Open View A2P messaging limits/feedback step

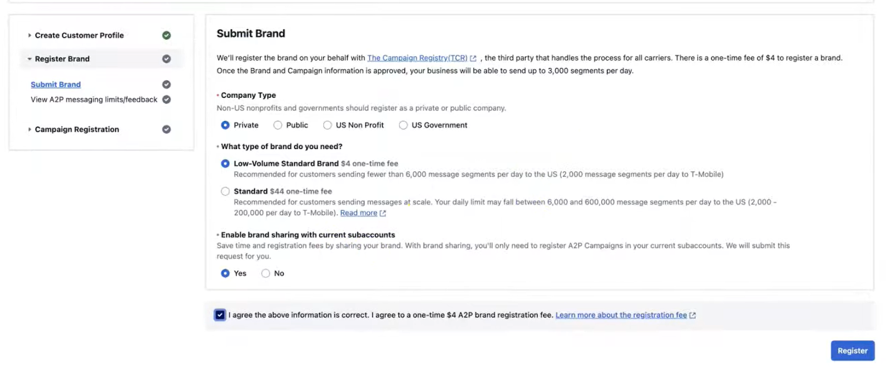point(94,99)
